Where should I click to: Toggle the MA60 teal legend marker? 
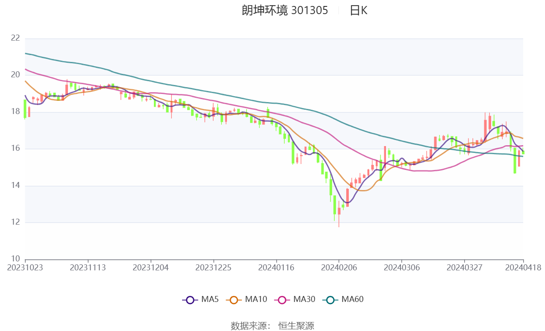click(330, 300)
